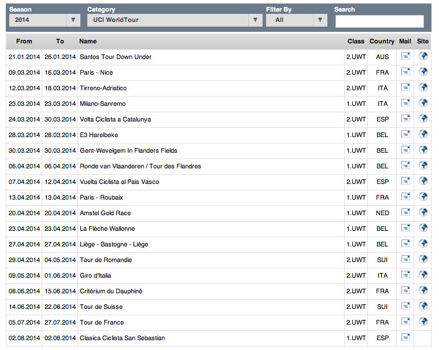The width and height of the screenshot is (439, 350).
Task: Open mail icon for Liège - Bastogne - Liège
Action: pyautogui.click(x=405, y=244)
